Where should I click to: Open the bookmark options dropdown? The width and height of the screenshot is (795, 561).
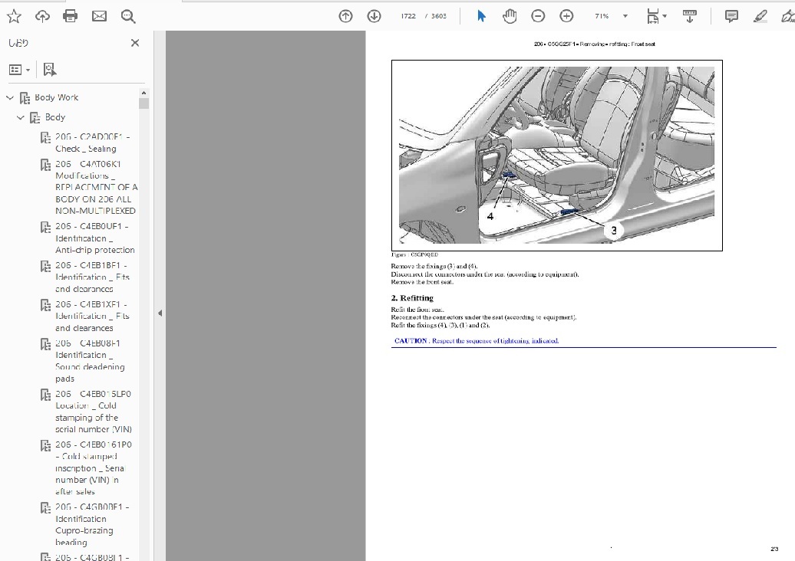[x=18, y=68]
